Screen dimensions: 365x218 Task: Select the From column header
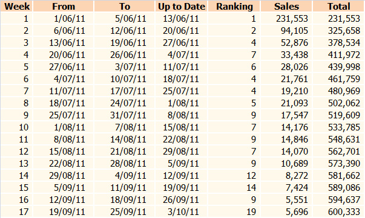64,6
